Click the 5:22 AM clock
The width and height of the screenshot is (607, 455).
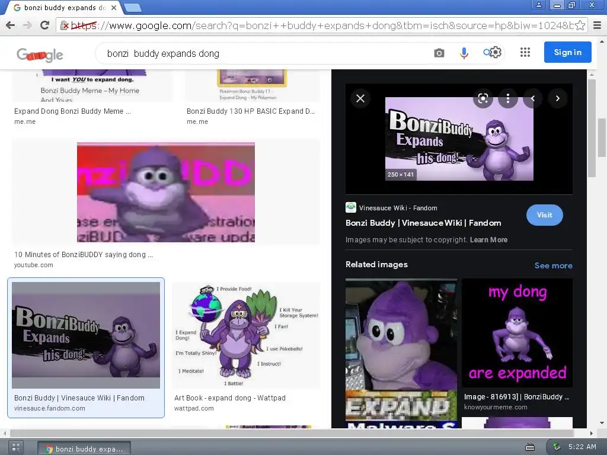582,447
